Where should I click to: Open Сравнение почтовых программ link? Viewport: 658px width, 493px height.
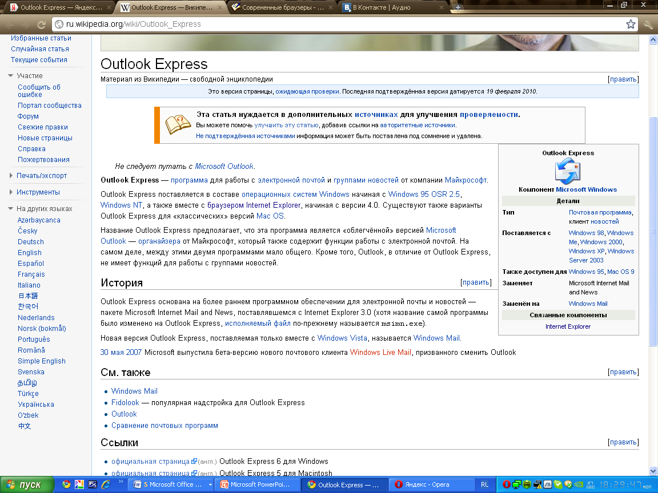(164, 426)
